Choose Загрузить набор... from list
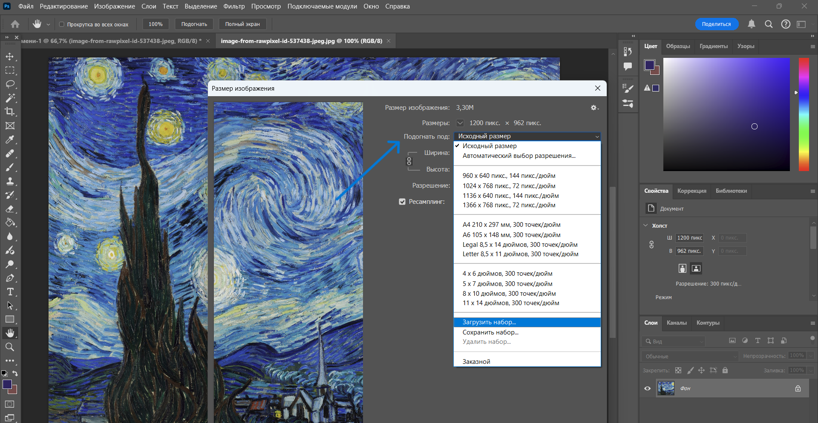The image size is (818, 423). coord(527,323)
